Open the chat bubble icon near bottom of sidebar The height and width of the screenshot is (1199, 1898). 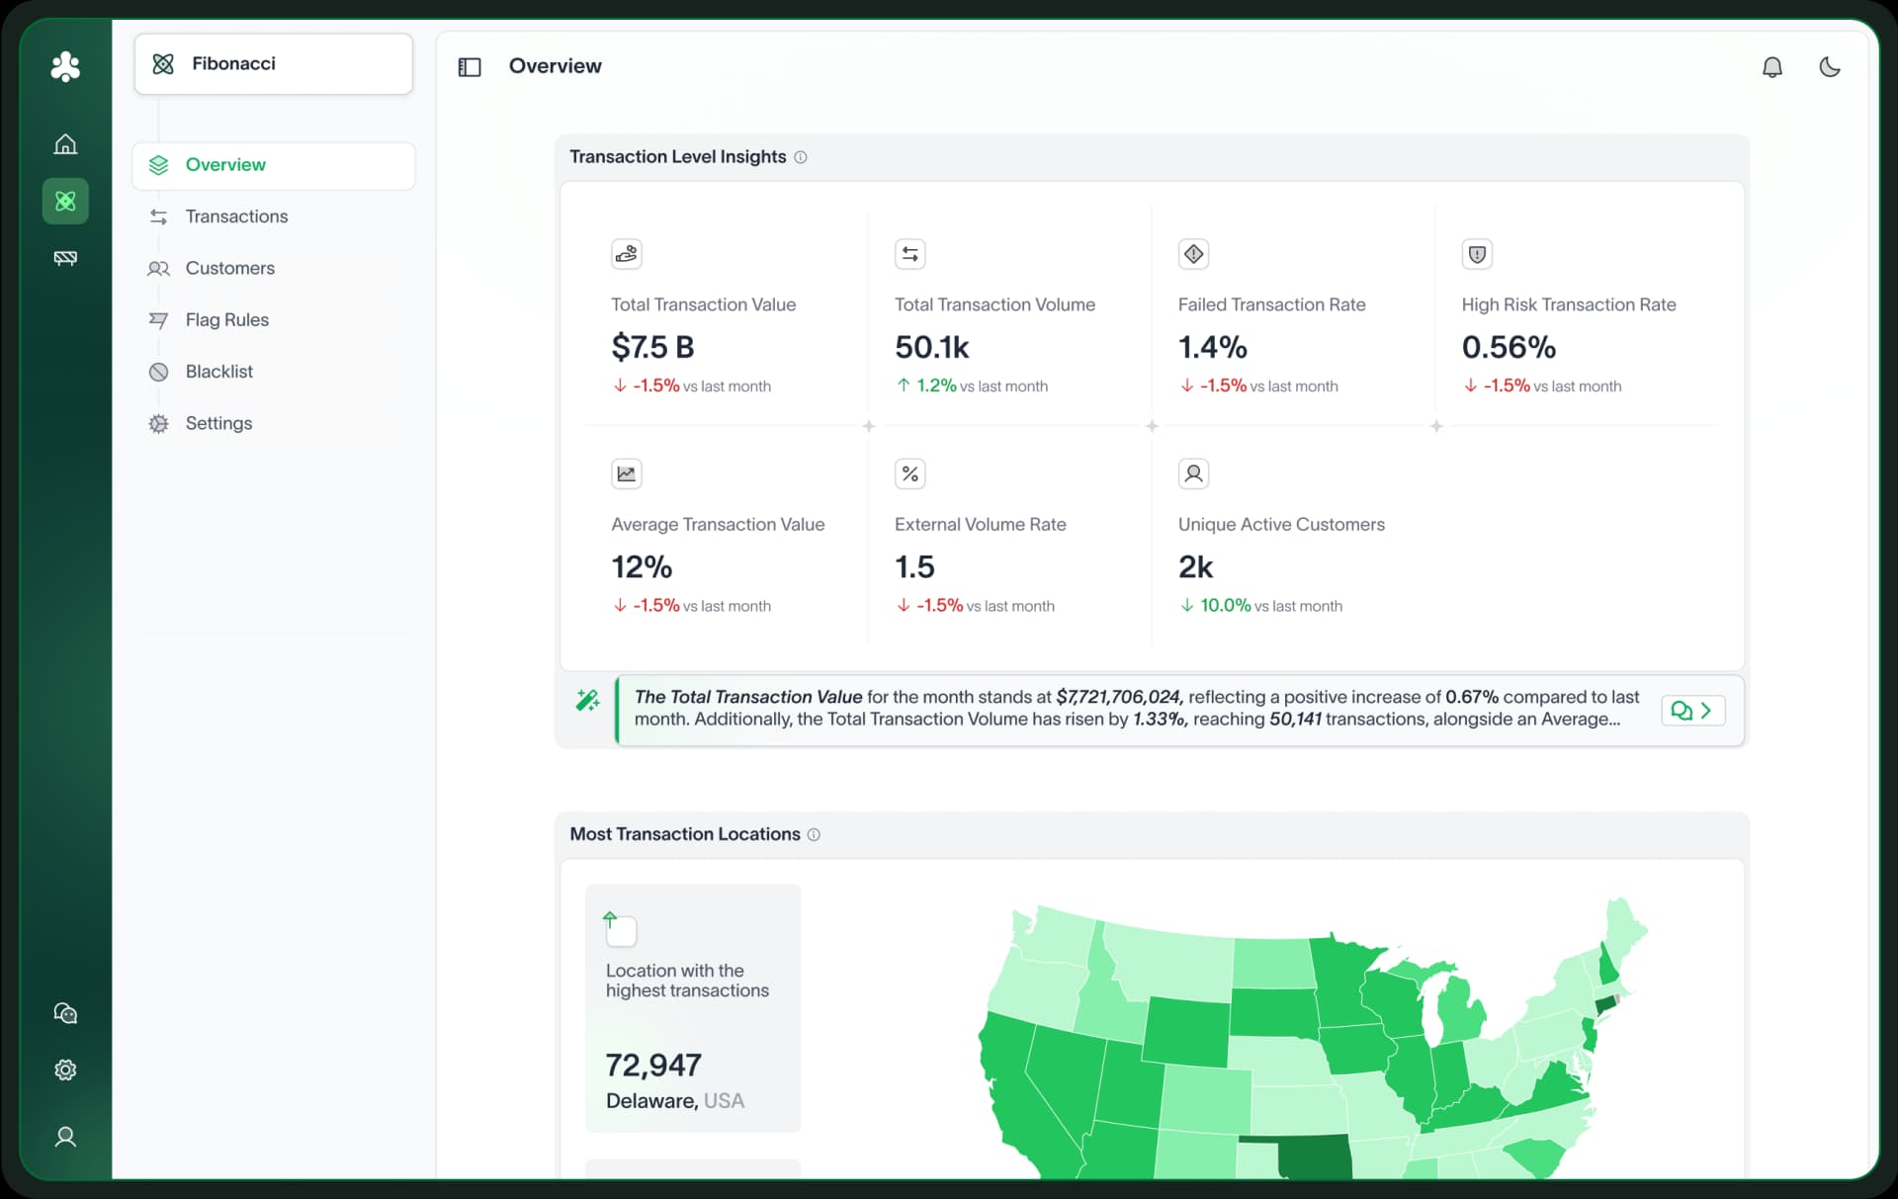[x=65, y=1012]
